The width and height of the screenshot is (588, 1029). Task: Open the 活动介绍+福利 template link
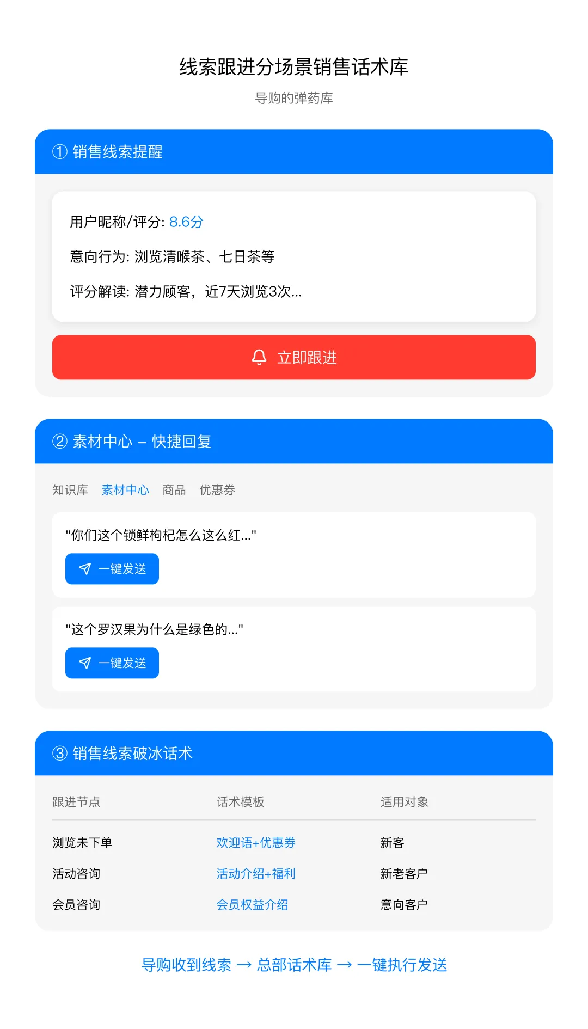(256, 874)
